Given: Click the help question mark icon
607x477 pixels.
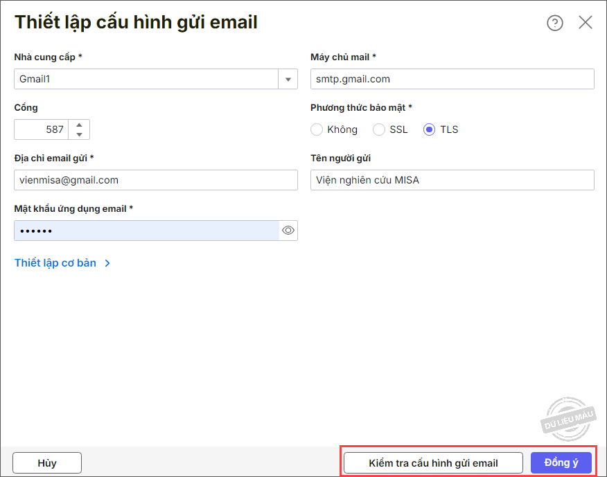Looking at the screenshot, I should 555,23.
